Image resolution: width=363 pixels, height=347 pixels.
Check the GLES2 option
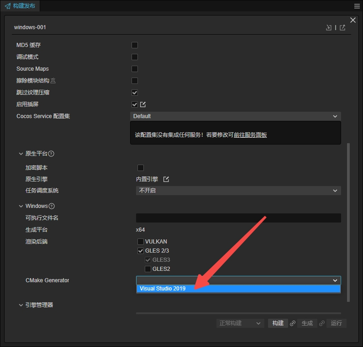148,269
